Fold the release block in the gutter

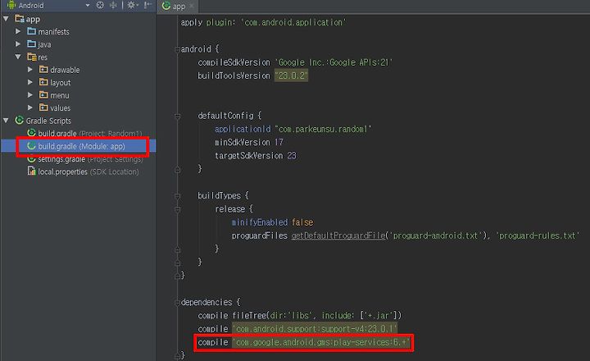[x=177, y=209]
